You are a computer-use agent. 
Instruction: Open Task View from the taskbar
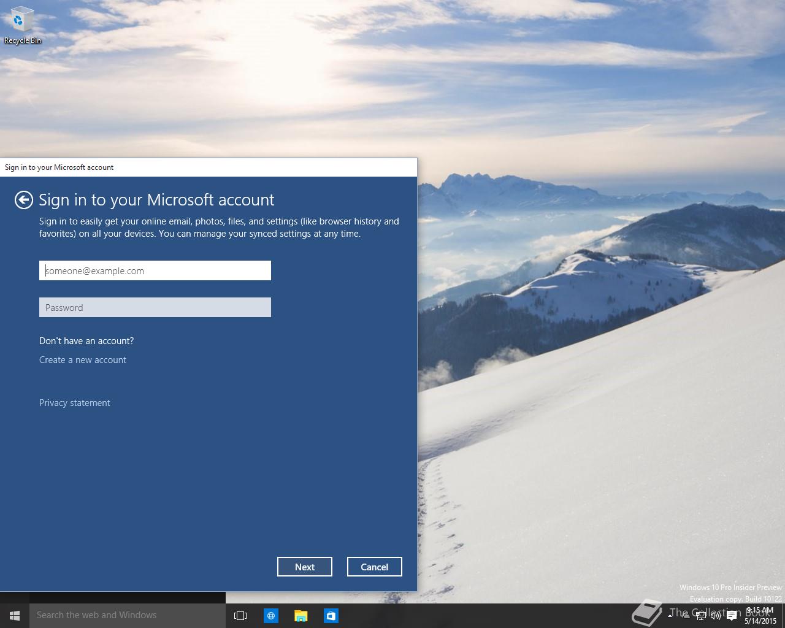(240, 616)
